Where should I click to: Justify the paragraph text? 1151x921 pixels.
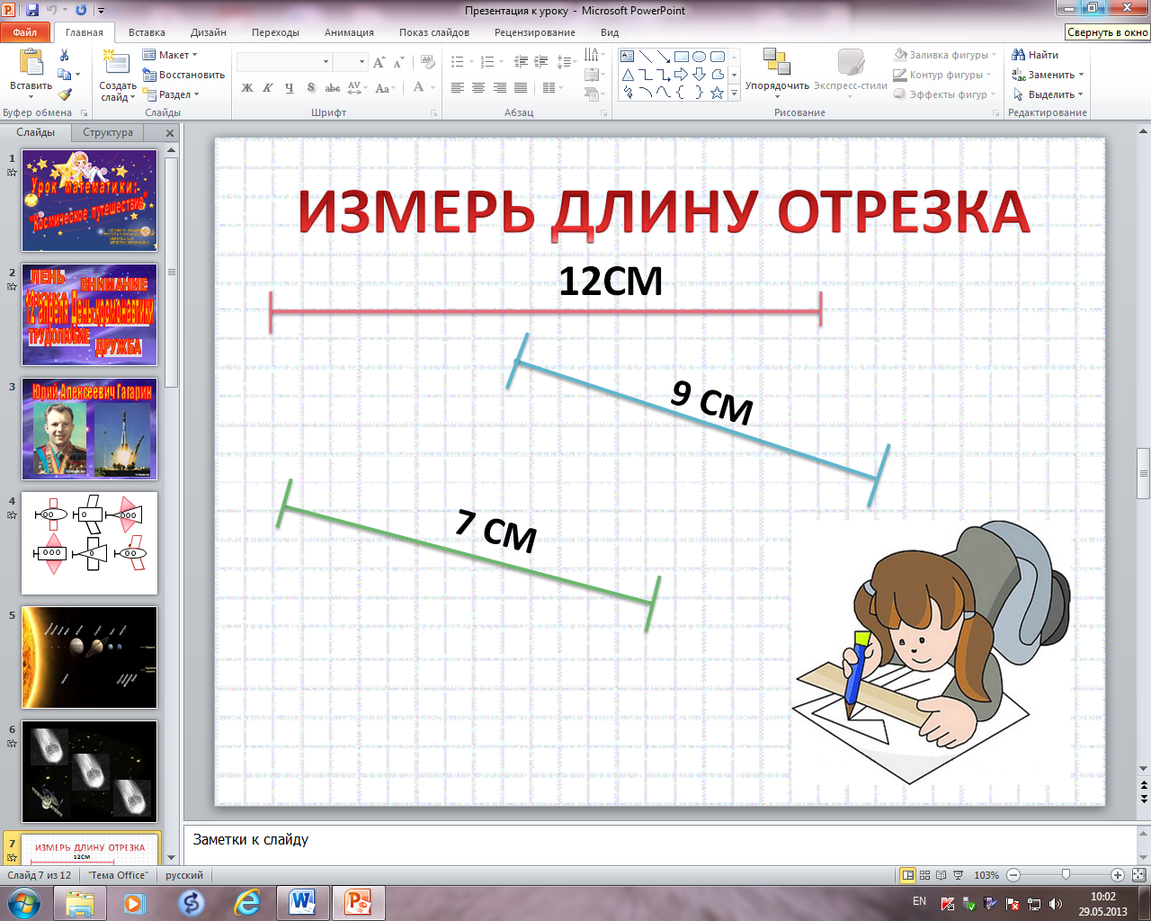[520, 88]
